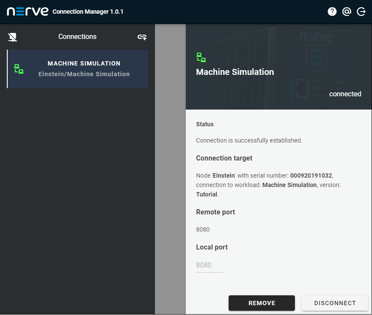The width and height of the screenshot is (372, 315).
Task: Click green network icon above details panel title
Action: (201, 57)
